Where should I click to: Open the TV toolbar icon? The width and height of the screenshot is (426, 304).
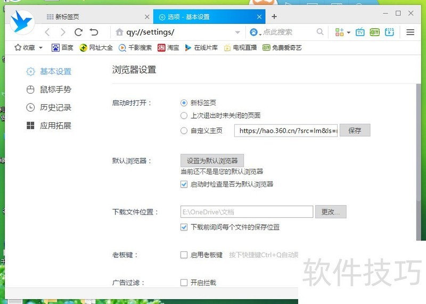coord(360,32)
